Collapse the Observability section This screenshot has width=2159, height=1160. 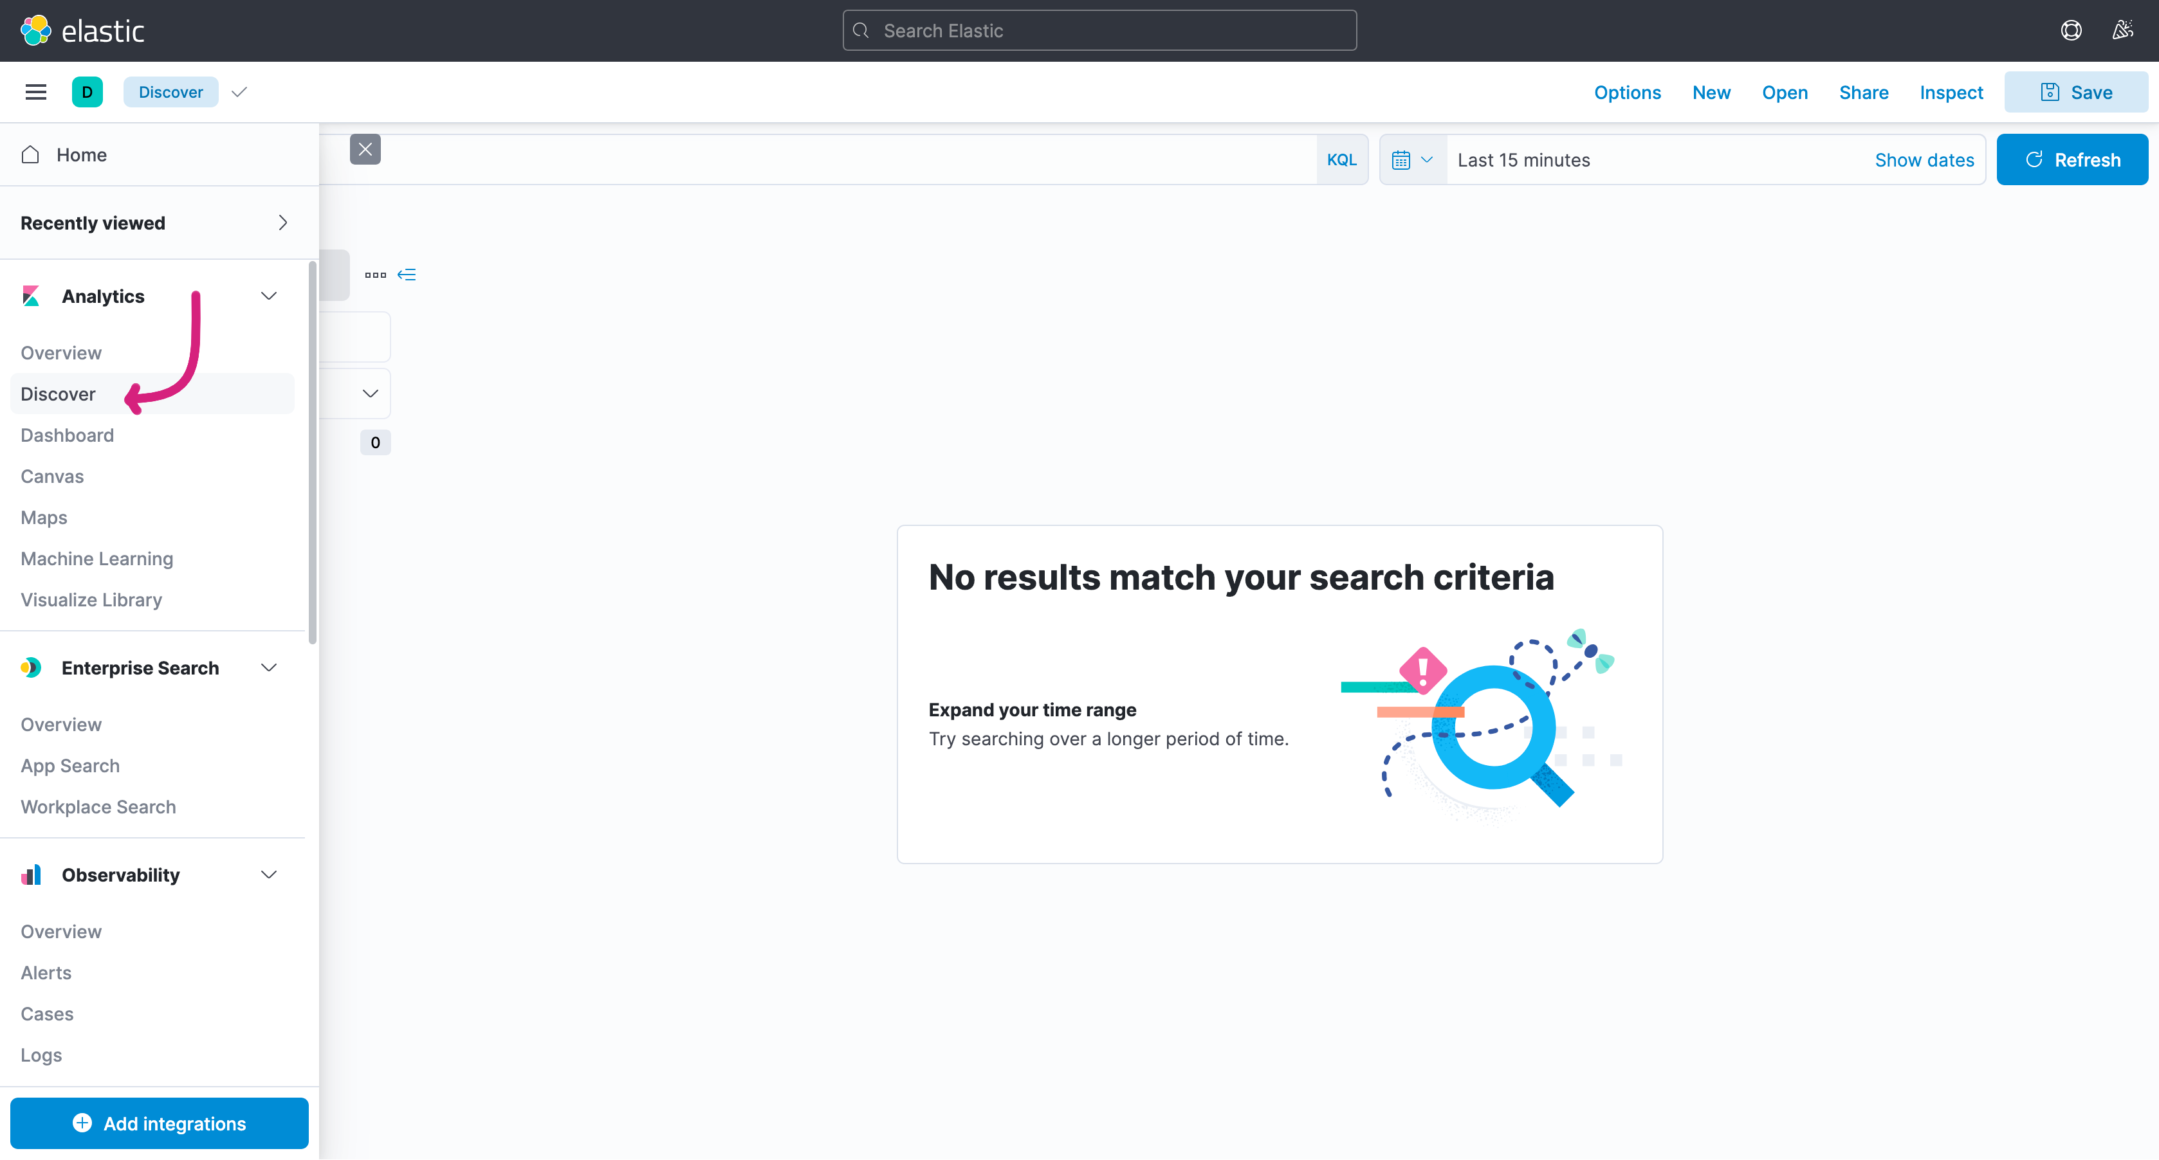(268, 875)
